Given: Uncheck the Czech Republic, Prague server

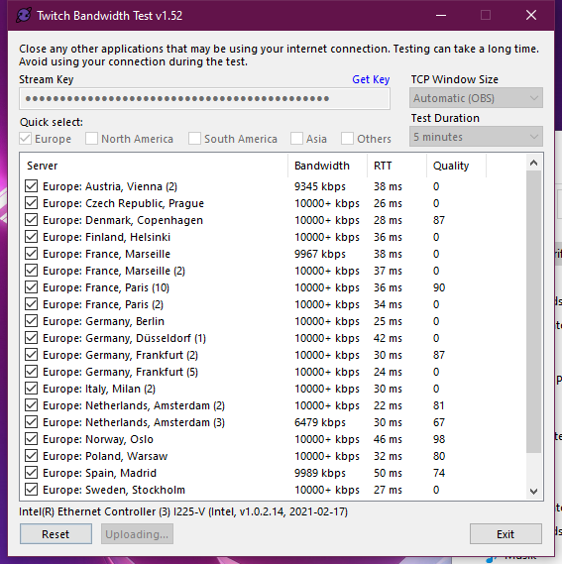Looking at the screenshot, I should pyautogui.click(x=32, y=203).
